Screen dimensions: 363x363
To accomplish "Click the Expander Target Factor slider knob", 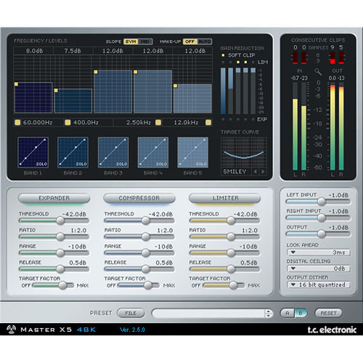I will coord(63,285).
